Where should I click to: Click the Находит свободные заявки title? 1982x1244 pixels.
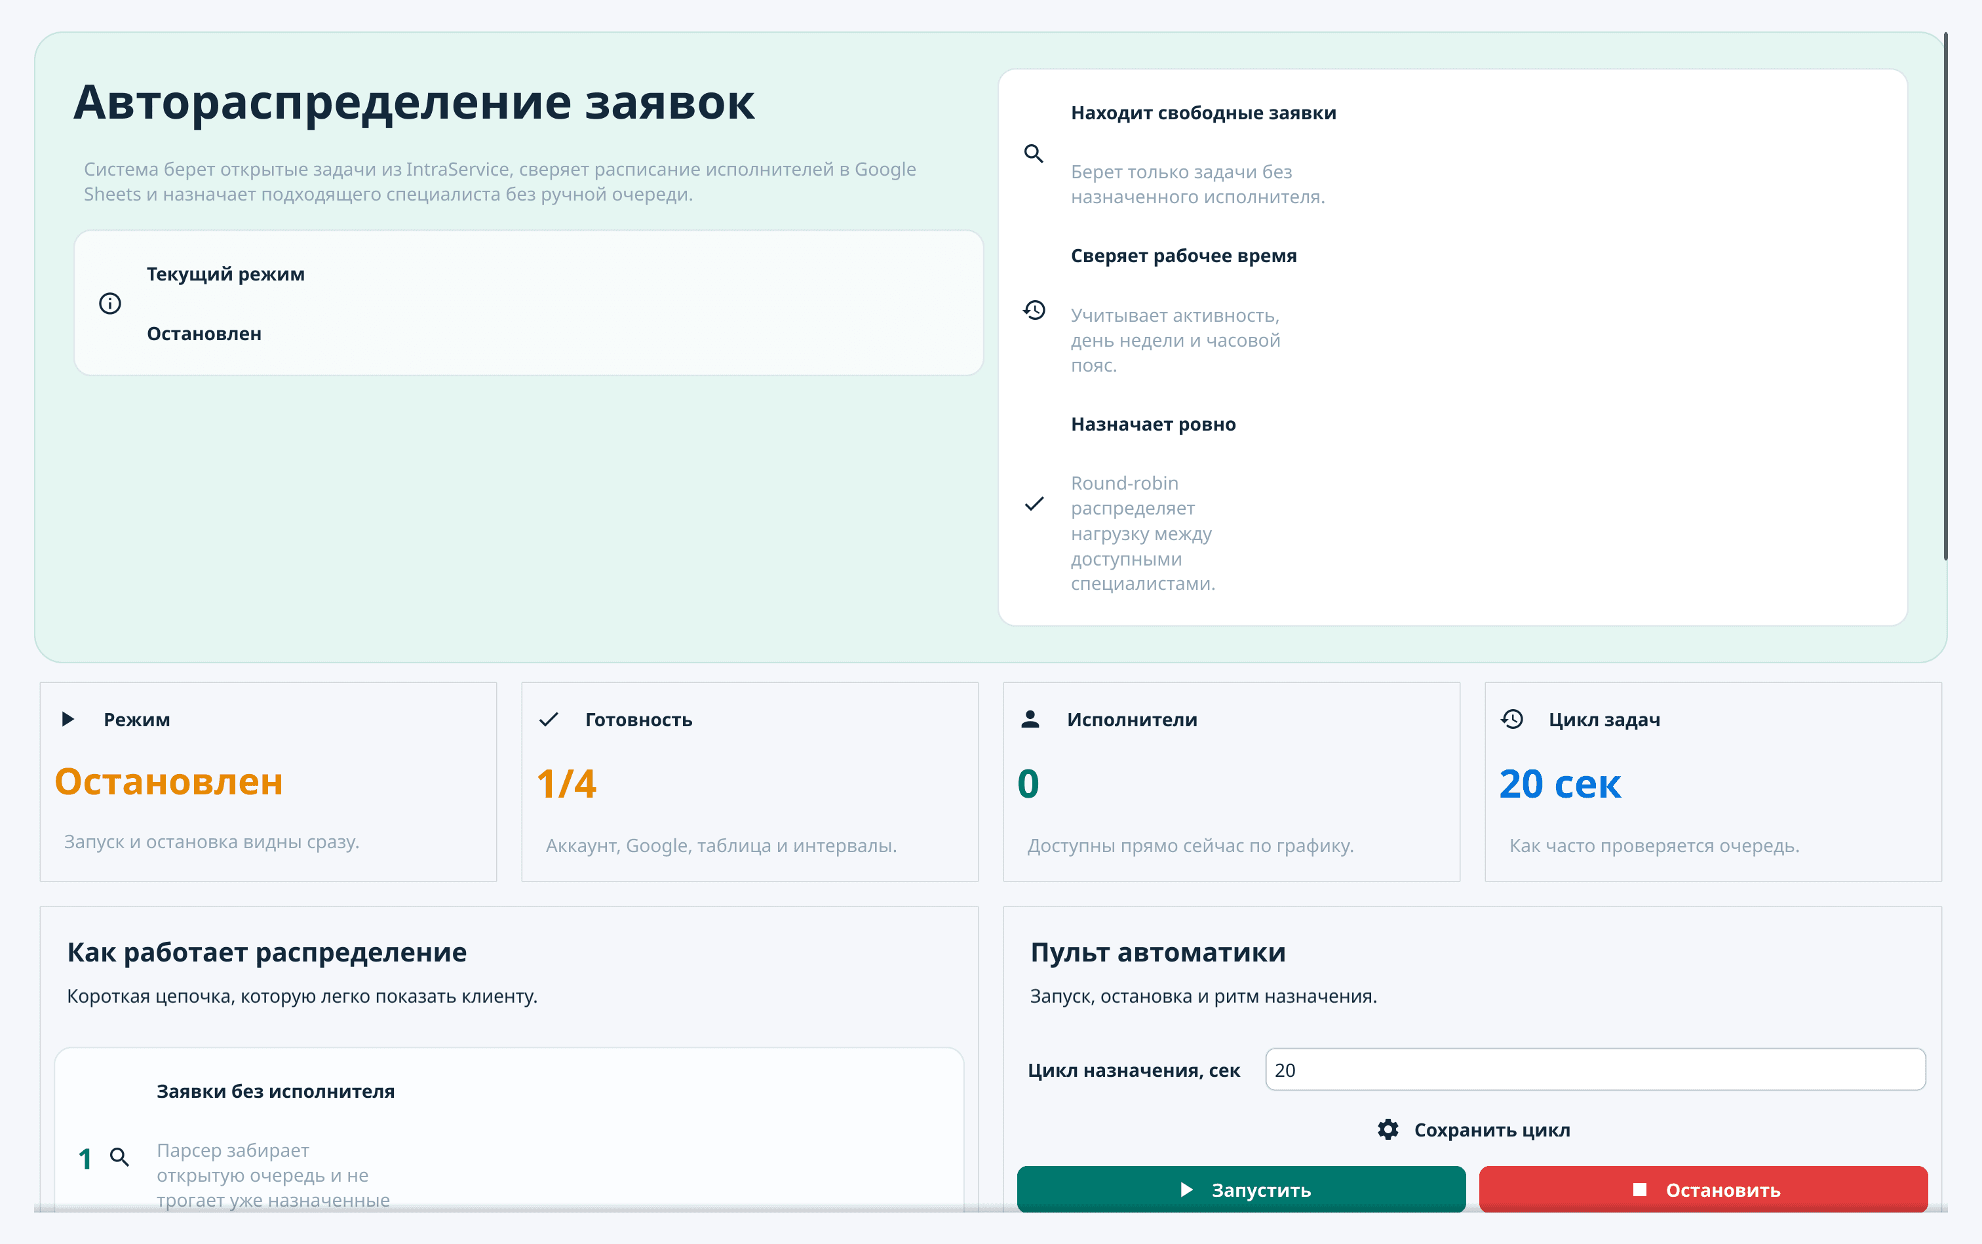1203,113
